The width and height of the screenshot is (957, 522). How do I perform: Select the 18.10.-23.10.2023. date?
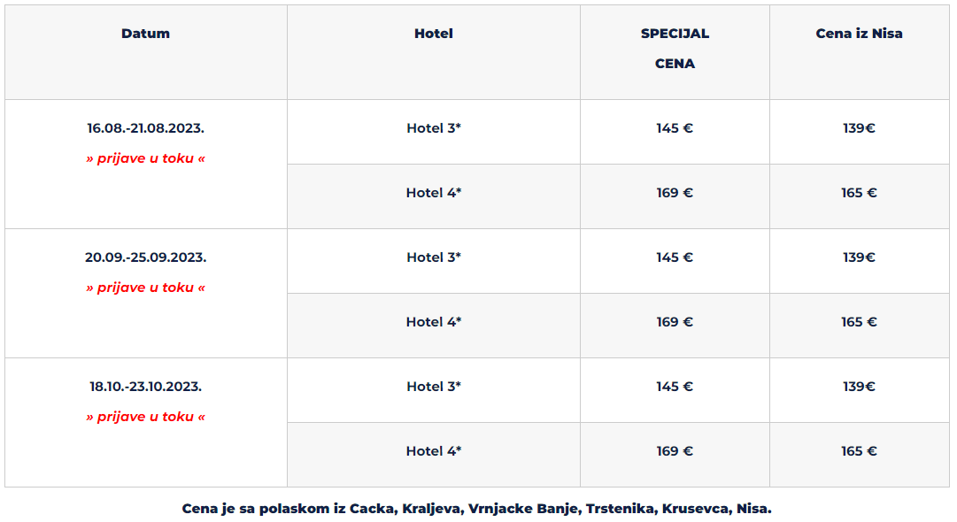click(145, 387)
